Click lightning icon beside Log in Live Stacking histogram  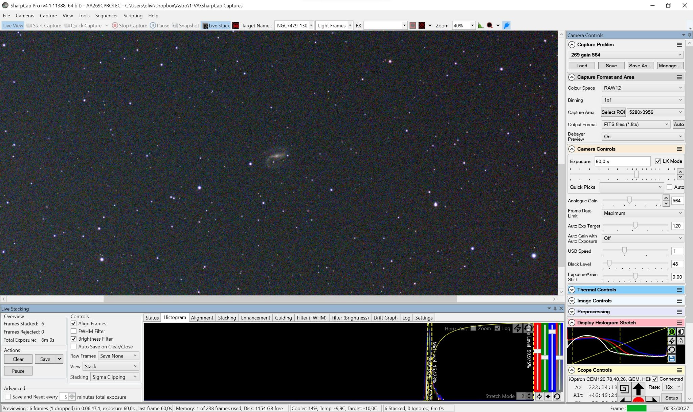pos(517,328)
